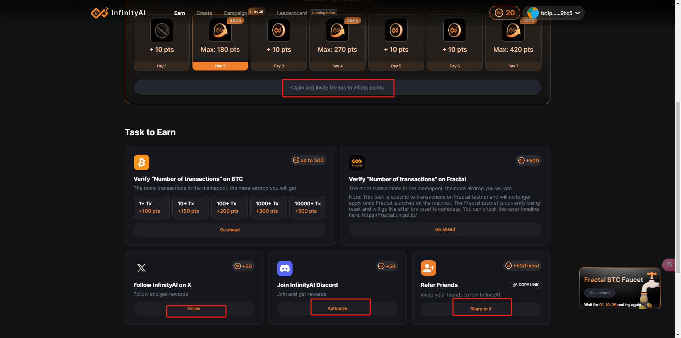The image size is (681, 338).
Task: Click the +500 reward badge on Fractal task
Action: (528, 161)
